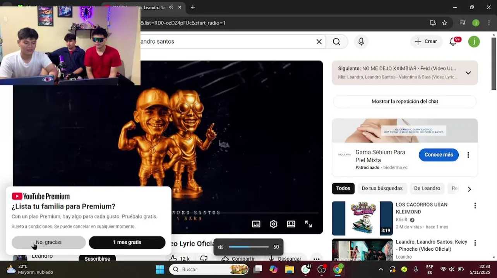Click the Compartir button
This screenshot has width=497, height=278.
[x=238, y=259]
